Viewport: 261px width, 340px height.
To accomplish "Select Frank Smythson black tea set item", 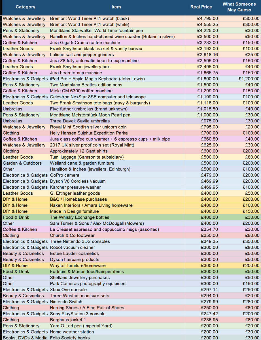I will tap(116, 48).
